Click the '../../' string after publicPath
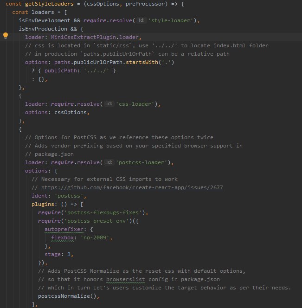Image resolution: width=302 pixels, height=308 pixels. tap(96, 71)
